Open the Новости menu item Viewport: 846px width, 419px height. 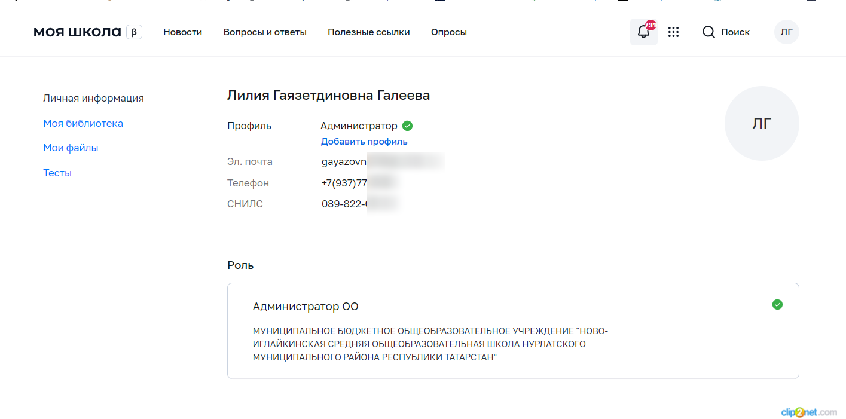(182, 32)
